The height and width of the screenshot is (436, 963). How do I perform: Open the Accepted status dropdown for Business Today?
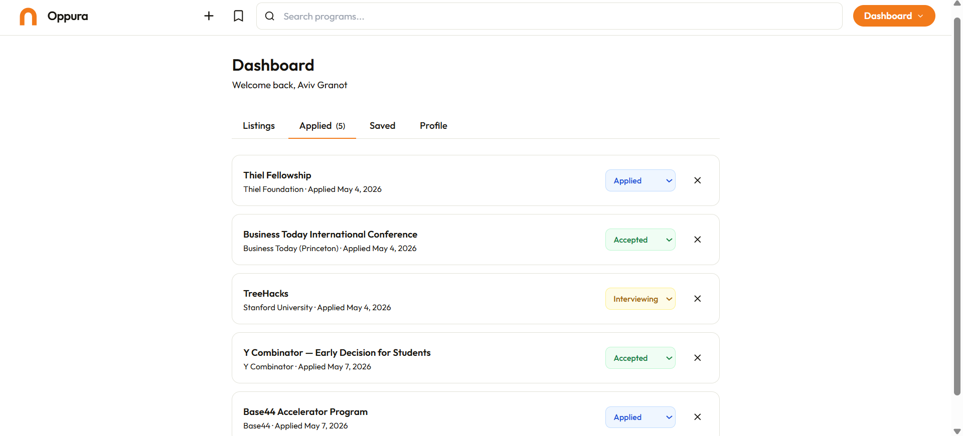640,240
